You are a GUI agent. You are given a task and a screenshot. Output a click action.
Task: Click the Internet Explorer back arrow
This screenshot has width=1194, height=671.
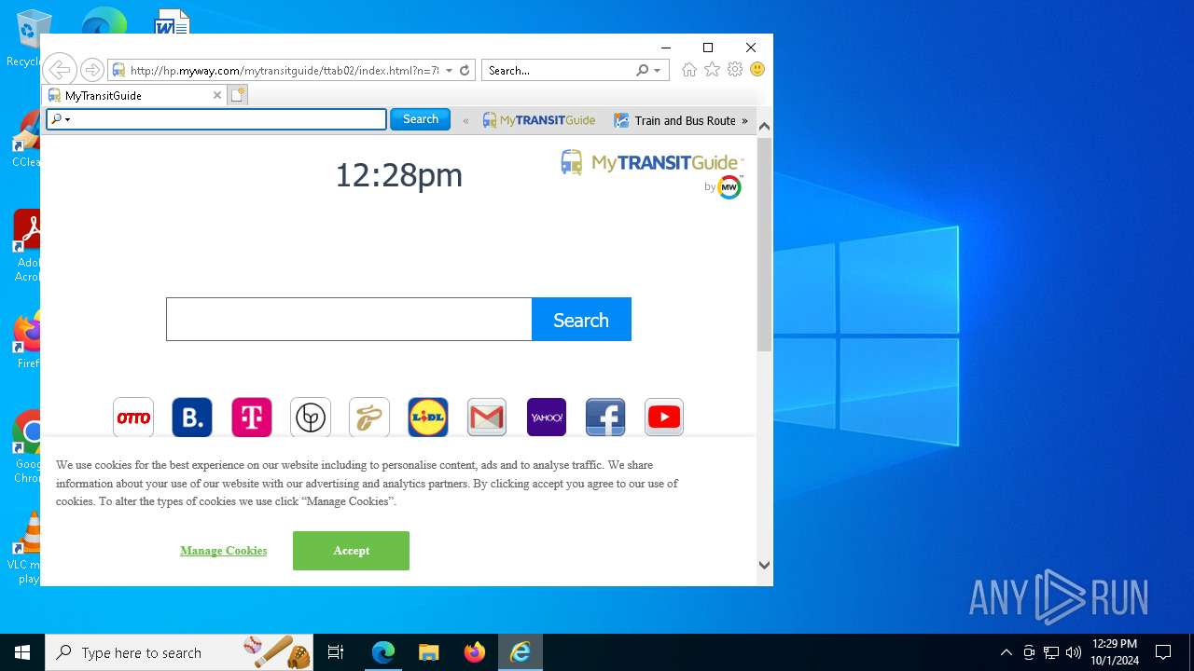pos(60,70)
